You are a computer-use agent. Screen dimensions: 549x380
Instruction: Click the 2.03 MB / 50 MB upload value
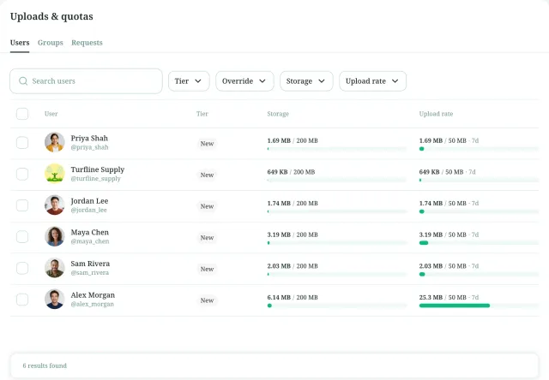pos(443,266)
